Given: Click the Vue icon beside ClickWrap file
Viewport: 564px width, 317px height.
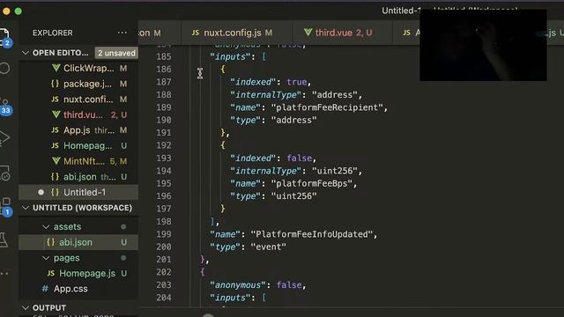Looking at the screenshot, I should [56, 68].
